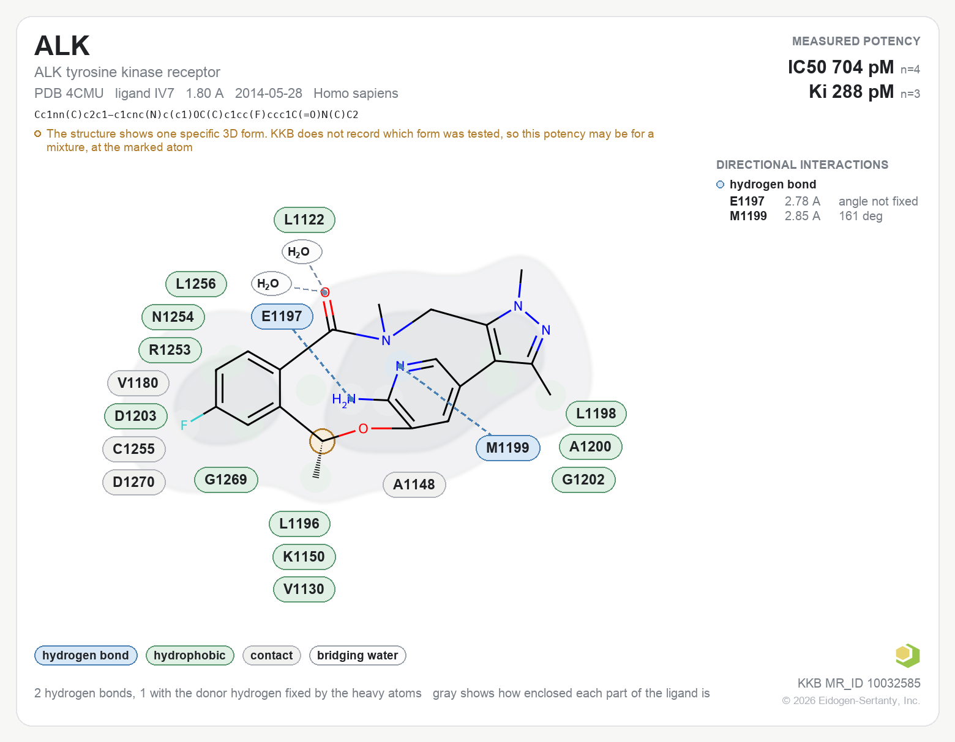955x742 pixels.
Task: Click the ALK title heading
Action: pyautogui.click(x=62, y=46)
